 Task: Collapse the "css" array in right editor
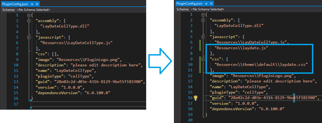pyautogui.click(x=203, y=59)
